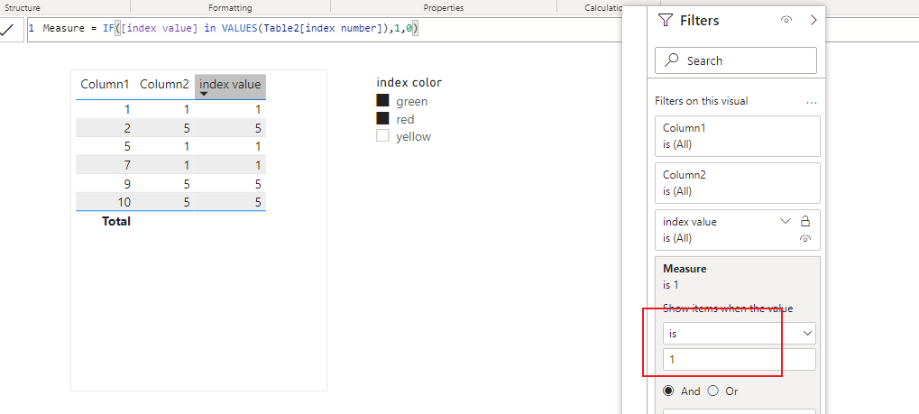Open more options for Filters on this visual
The width and height of the screenshot is (919, 414).
pos(811,102)
